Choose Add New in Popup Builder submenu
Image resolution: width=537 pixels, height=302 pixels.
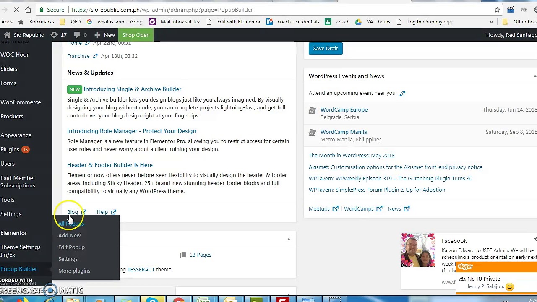(69, 235)
